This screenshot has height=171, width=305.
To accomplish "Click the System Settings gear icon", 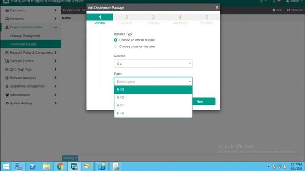I will pyautogui.click(x=7, y=104).
